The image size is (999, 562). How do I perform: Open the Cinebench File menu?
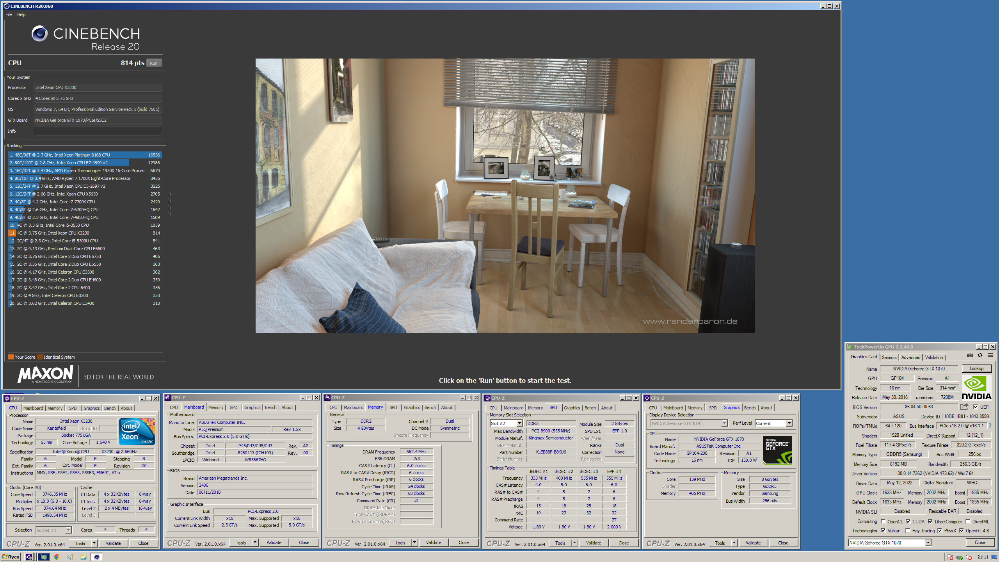click(9, 14)
